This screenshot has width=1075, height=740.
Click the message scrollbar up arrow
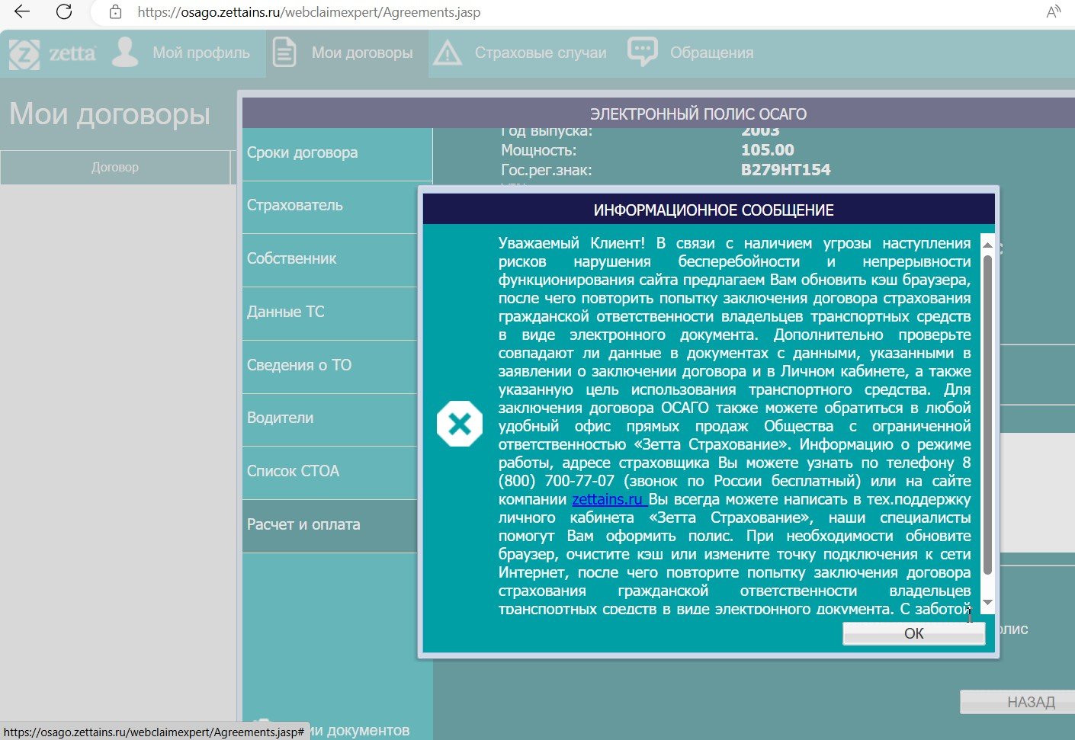(987, 245)
